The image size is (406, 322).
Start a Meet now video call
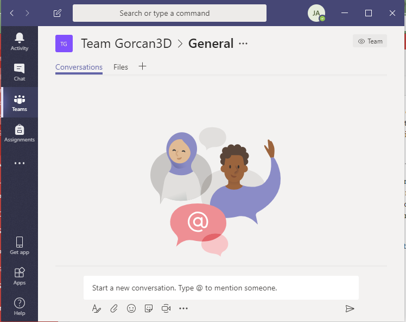point(166,308)
